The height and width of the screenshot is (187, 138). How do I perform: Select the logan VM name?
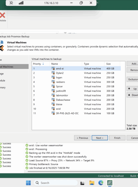click(59, 77)
